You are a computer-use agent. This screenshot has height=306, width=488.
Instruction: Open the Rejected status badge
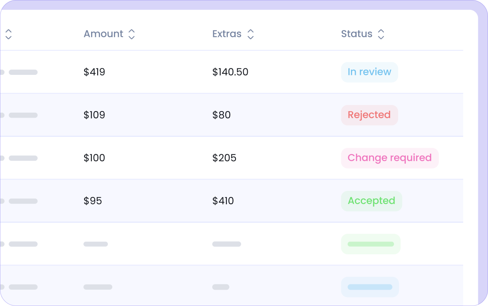coord(369,115)
